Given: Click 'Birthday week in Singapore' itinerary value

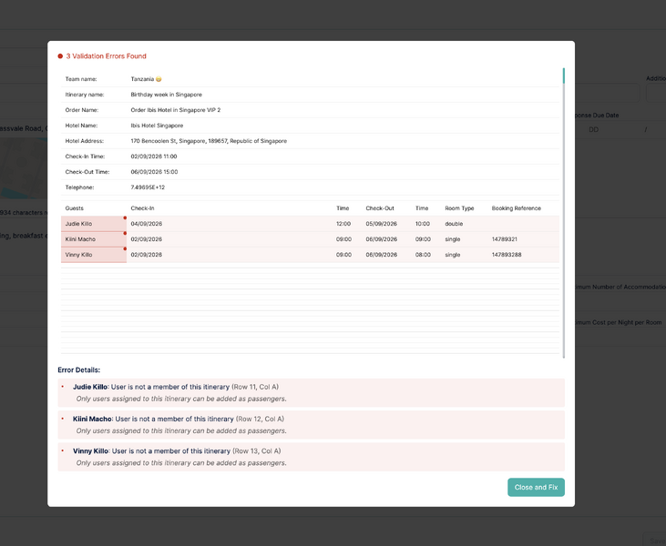Looking at the screenshot, I should (x=166, y=95).
